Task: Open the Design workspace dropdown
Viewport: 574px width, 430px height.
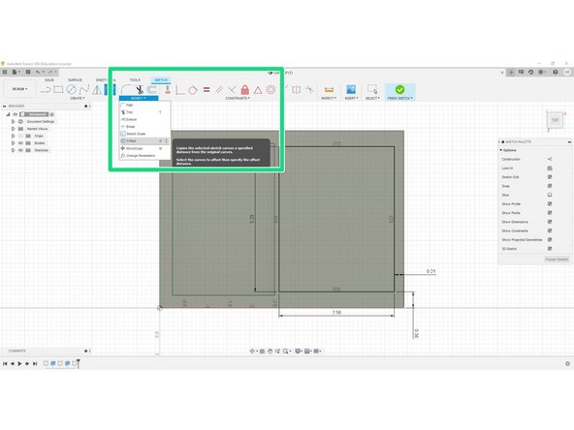Action: (19, 89)
